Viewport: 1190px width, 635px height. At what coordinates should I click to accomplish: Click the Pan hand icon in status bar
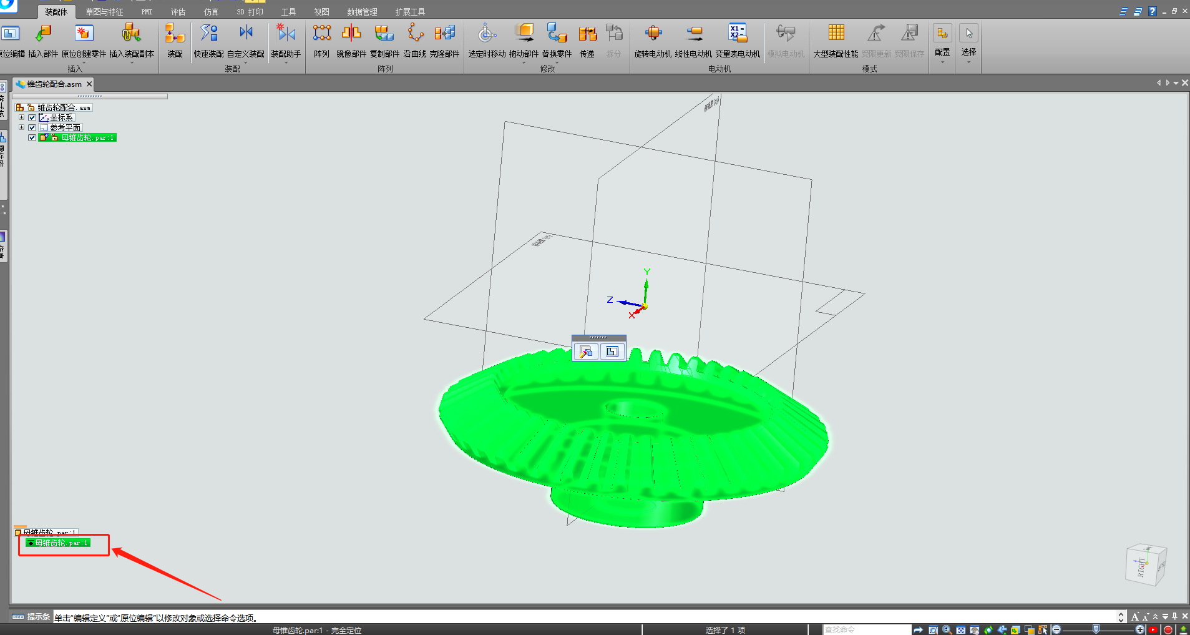[x=975, y=630]
